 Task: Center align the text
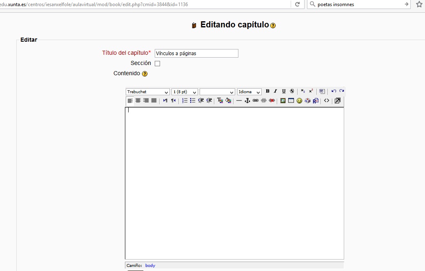point(138,101)
